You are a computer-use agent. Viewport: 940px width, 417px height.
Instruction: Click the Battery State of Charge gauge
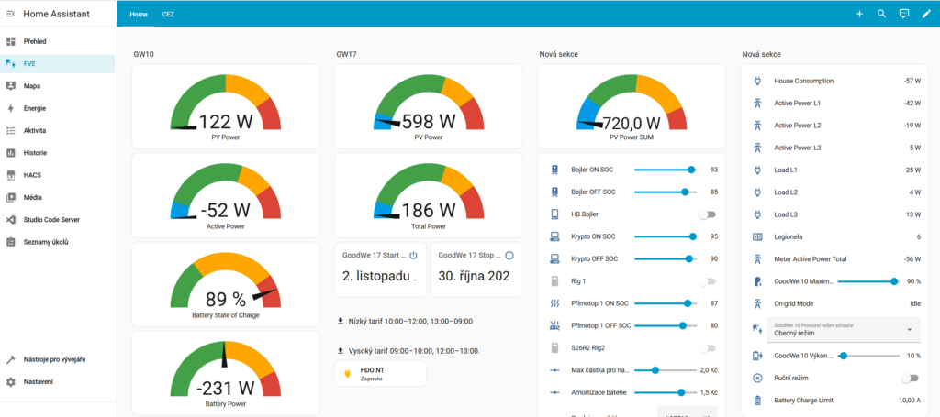tap(226, 284)
